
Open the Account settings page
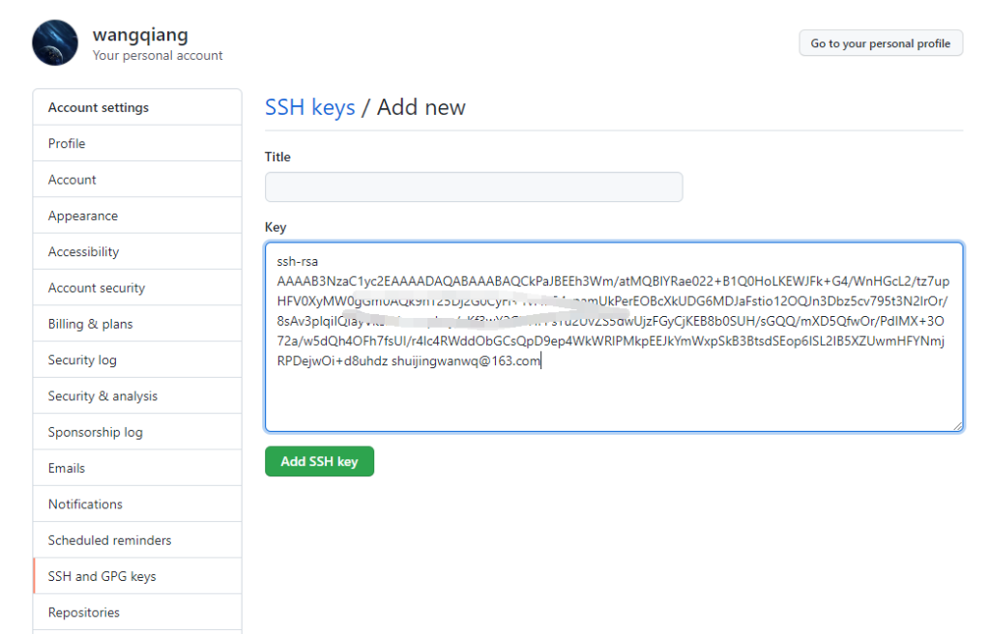[x=72, y=179]
